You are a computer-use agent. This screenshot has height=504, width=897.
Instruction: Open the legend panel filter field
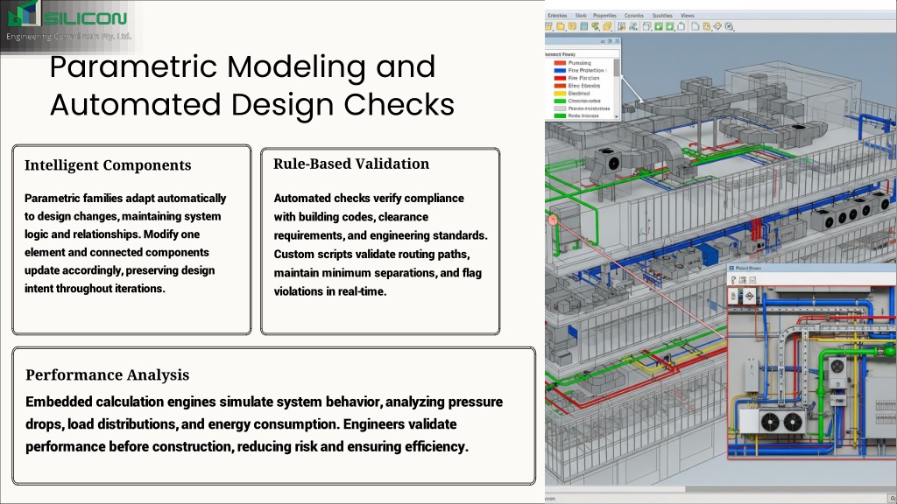582,54
